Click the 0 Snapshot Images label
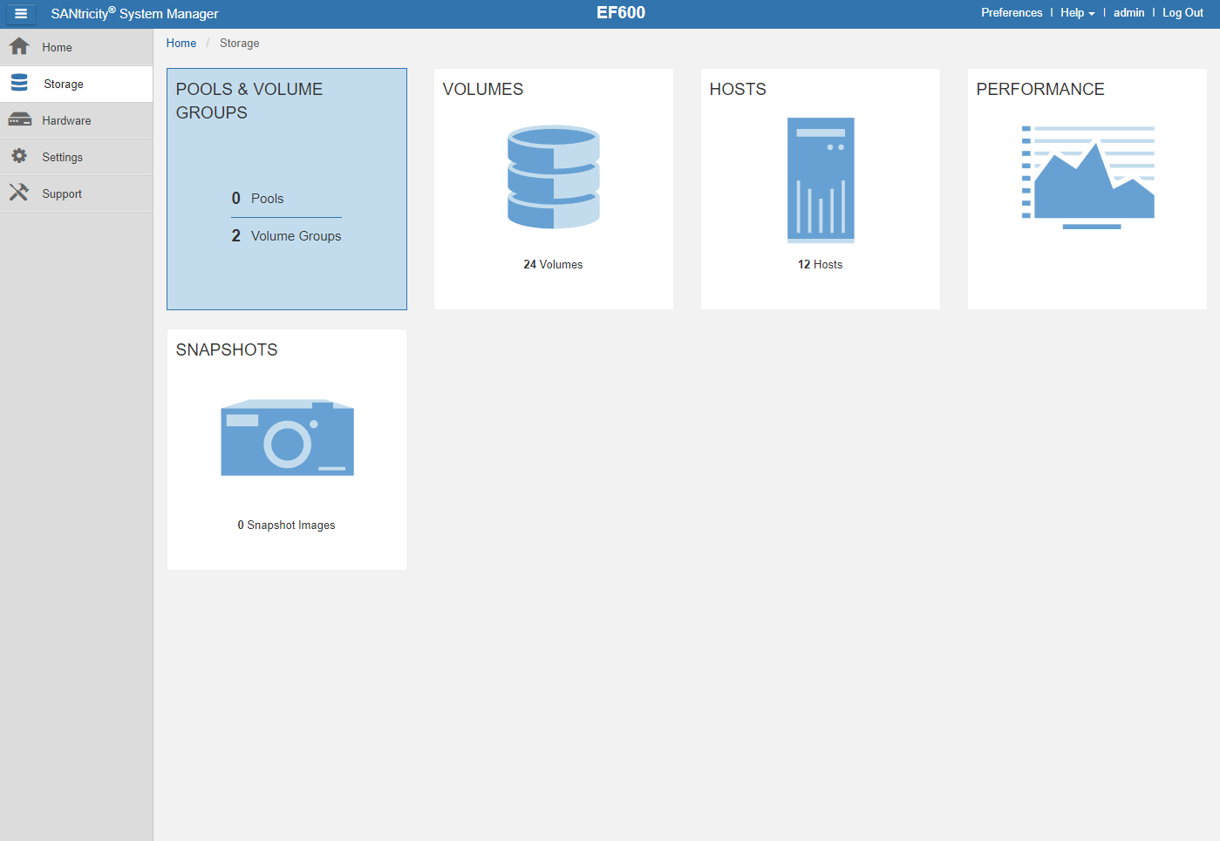The image size is (1220, 841). (286, 525)
